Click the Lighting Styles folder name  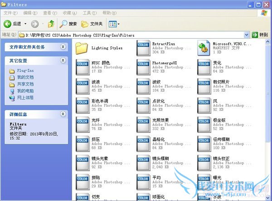[x=107, y=48]
